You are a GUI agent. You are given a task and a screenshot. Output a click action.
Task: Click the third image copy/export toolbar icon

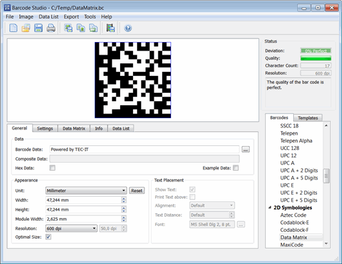[x=94, y=28]
